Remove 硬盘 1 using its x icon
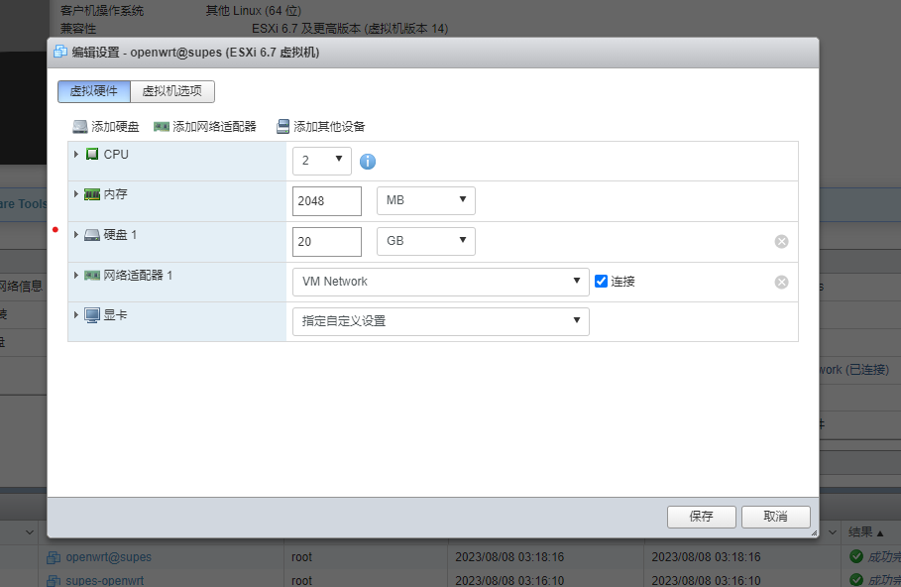 coord(781,240)
